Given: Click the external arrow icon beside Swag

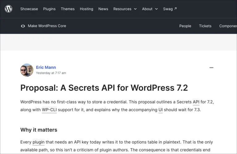Looking at the screenshot, I should 175,8.
